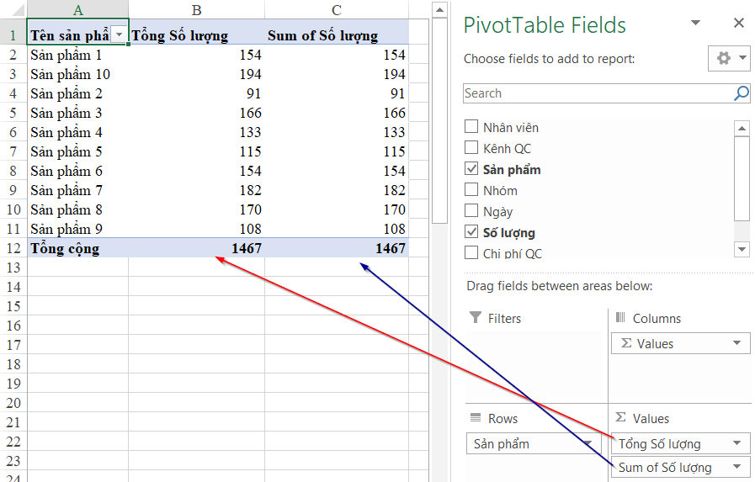Screen dimensions: 755x482
Task: Tick the Kênh QC field checkbox
Action: pyautogui.click(x=472, y=149)
